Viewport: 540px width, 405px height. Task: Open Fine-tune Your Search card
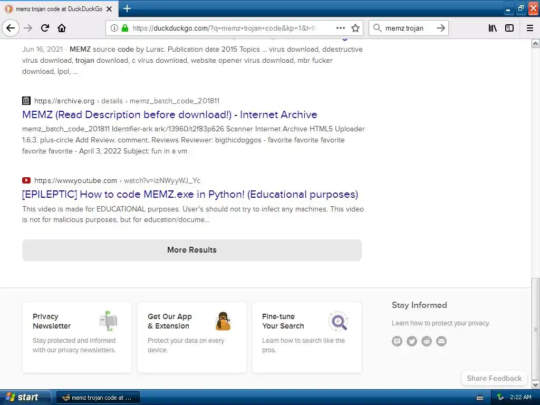307,337
